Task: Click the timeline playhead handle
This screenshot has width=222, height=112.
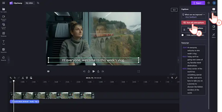Action: click(14, 81)
